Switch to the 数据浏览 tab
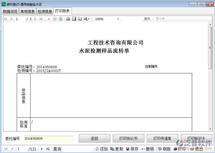This screenshot has height=153, width=215. 10,11
